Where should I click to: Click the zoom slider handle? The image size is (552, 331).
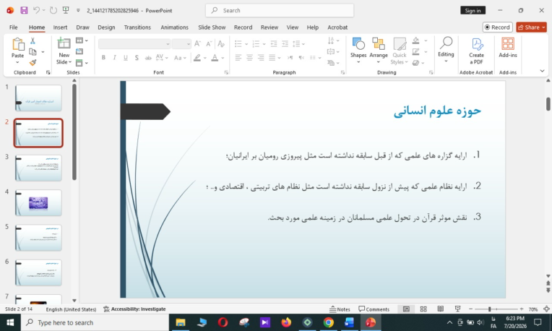[489, 309]
